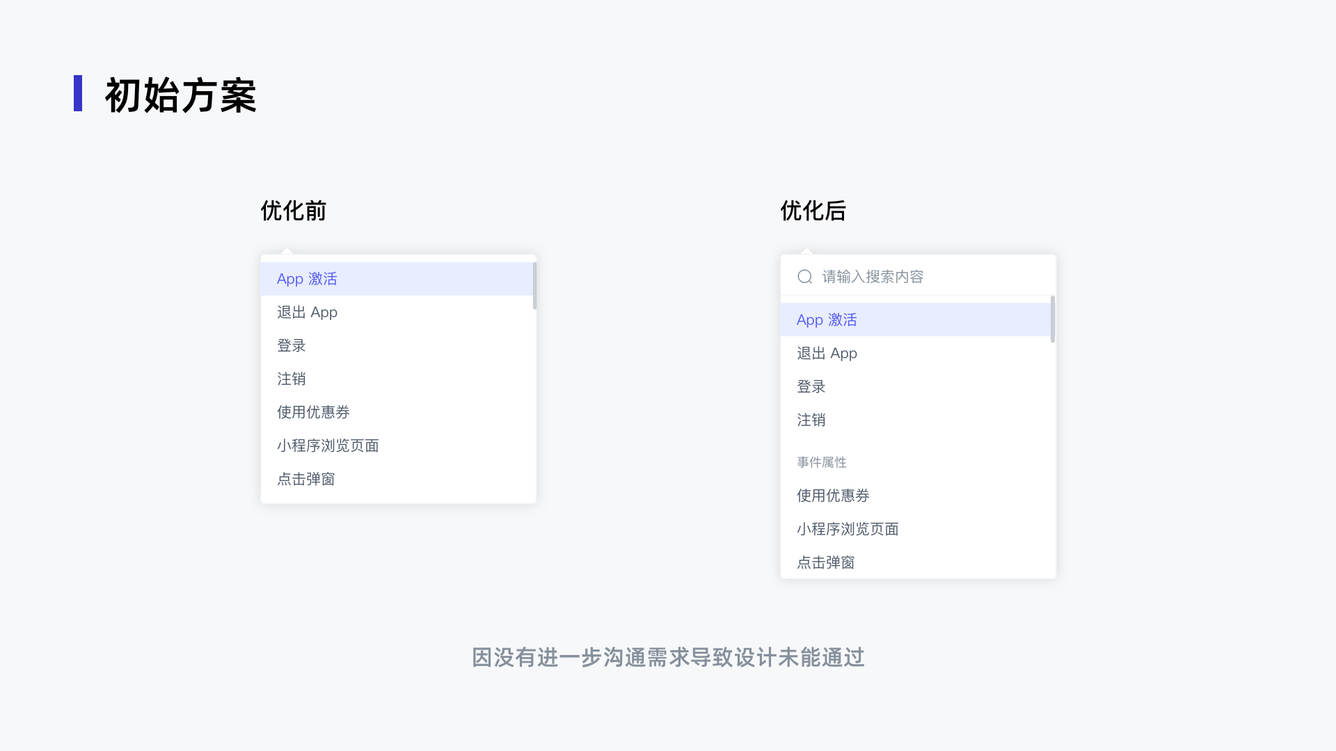Choose '登录' in the 优化前 dropdown
The width and height of the screenshot is (1336, 751).
point(292,346)
